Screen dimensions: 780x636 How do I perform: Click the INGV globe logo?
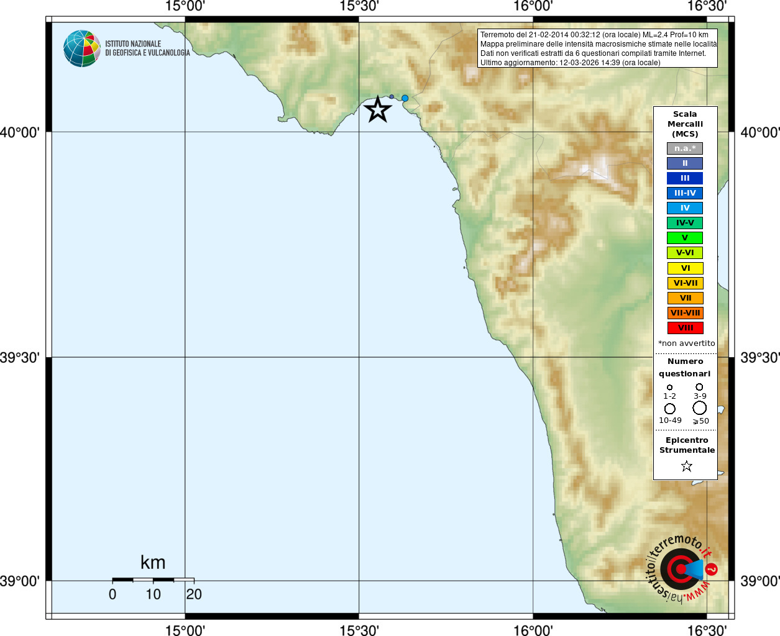point(82,48)
